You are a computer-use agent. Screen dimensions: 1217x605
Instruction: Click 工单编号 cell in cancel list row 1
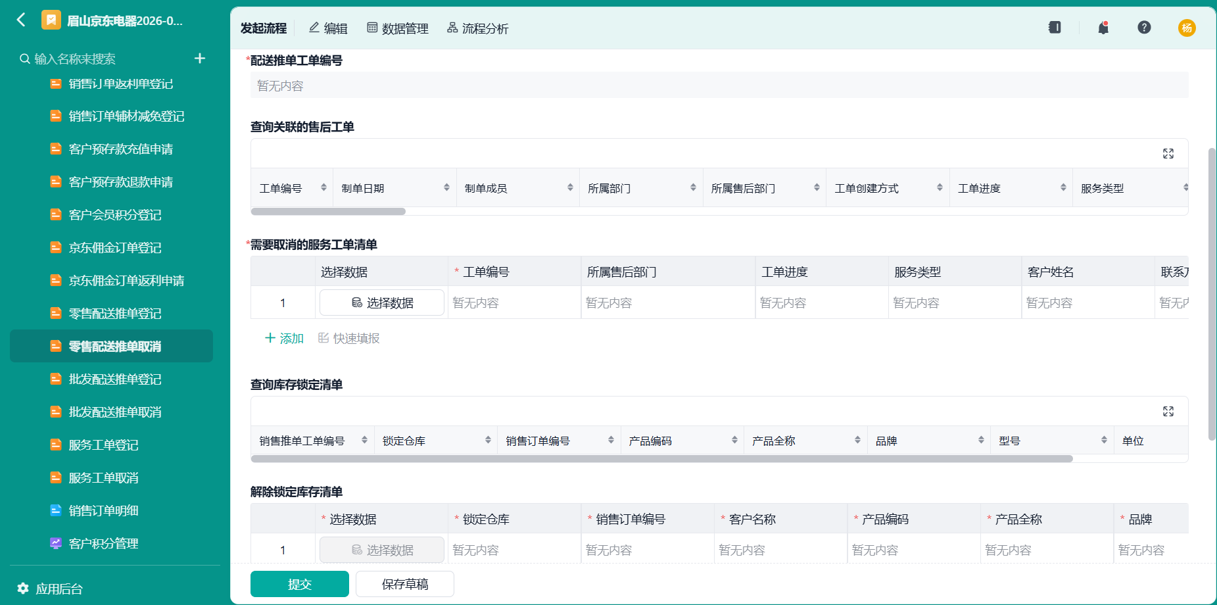514,302
